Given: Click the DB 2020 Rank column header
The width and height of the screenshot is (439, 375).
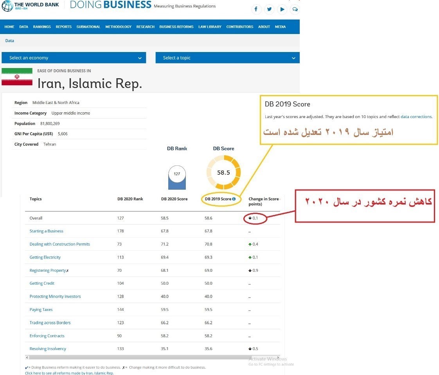Looking at the screenshot, I should 130,199.
